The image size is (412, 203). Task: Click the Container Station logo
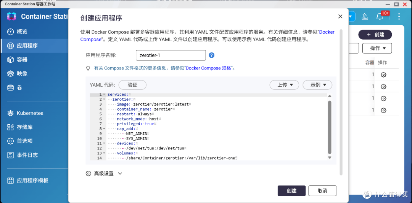(x=11, y=16)
